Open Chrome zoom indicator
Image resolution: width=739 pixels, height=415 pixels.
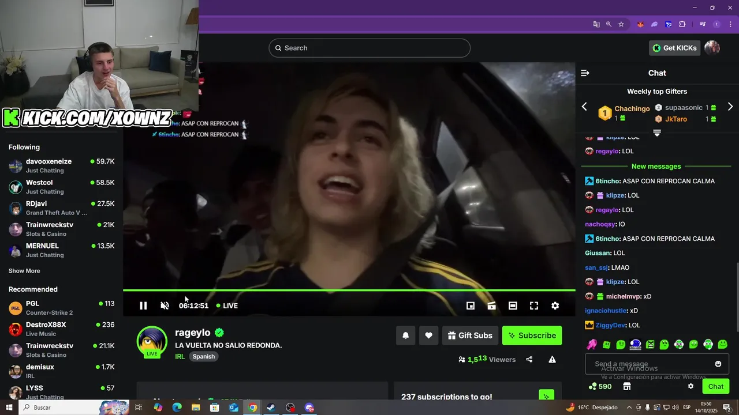click(609, 24)
